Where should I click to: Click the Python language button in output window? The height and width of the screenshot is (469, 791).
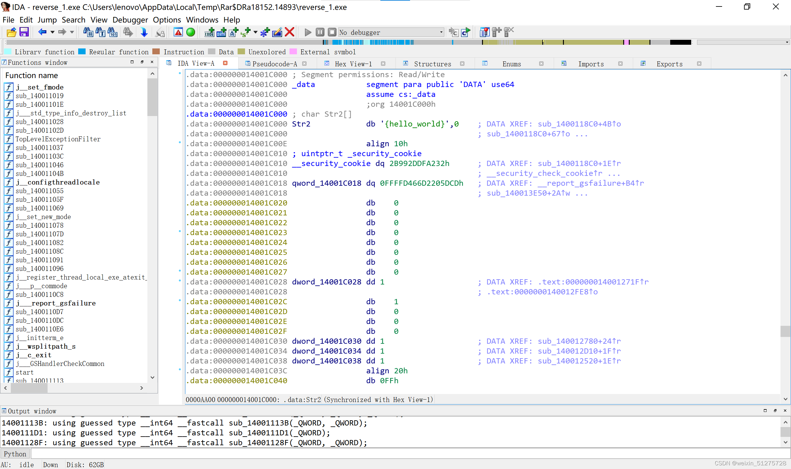(15, 454)
